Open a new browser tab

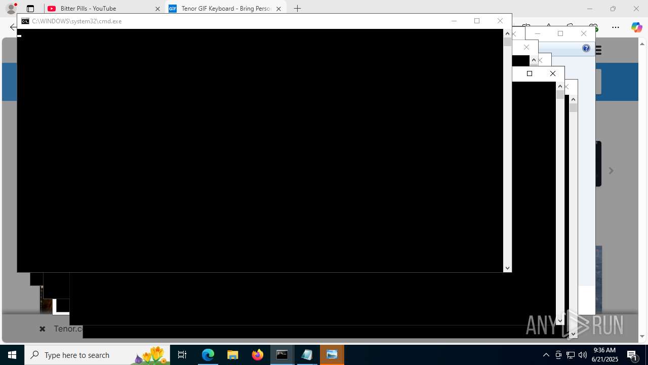(298, 9)
